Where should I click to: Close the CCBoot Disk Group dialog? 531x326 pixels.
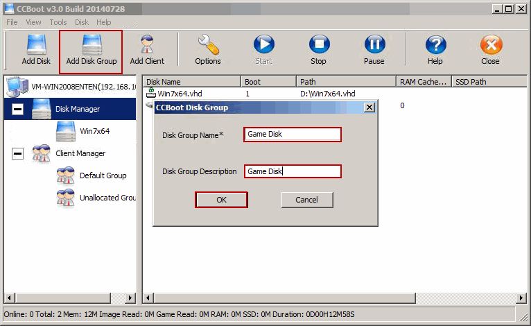click(x=369, y=108)
